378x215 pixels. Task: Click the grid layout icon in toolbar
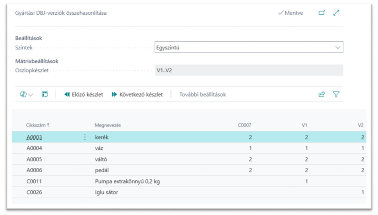(x=45, y=94)
